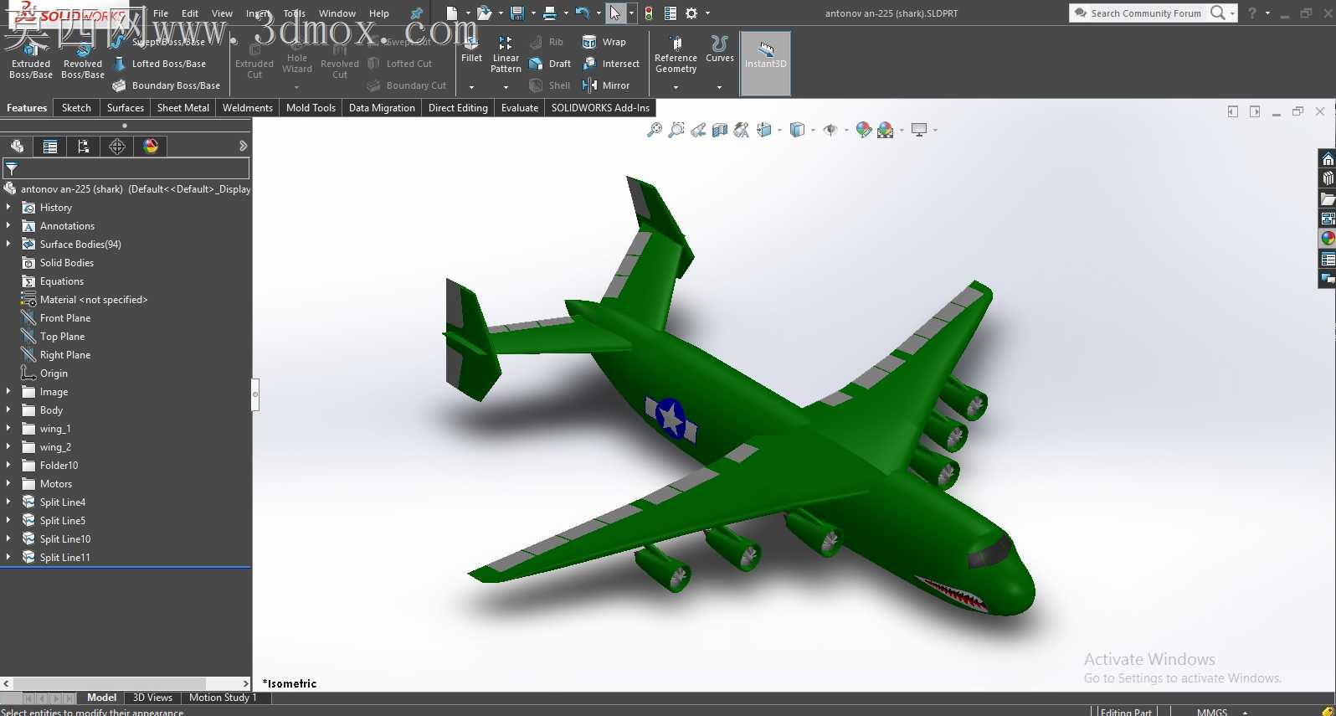The image size is (1336, 716).
Task: Toggle the Hide/Show Items eye icon
Action: (830, 130)
